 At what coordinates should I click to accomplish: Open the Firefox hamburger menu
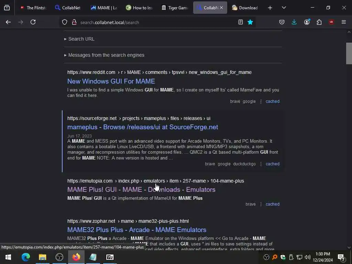click(344, 22)
